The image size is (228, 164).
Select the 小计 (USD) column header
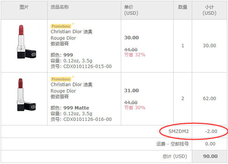(x=210, y=10)
